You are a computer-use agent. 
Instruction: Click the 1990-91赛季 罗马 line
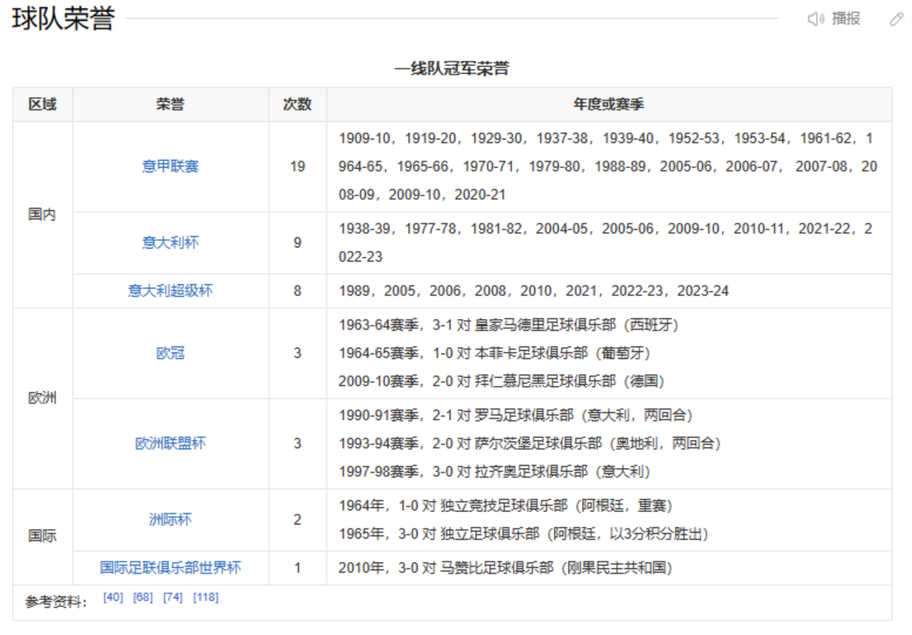pos(515,416)
